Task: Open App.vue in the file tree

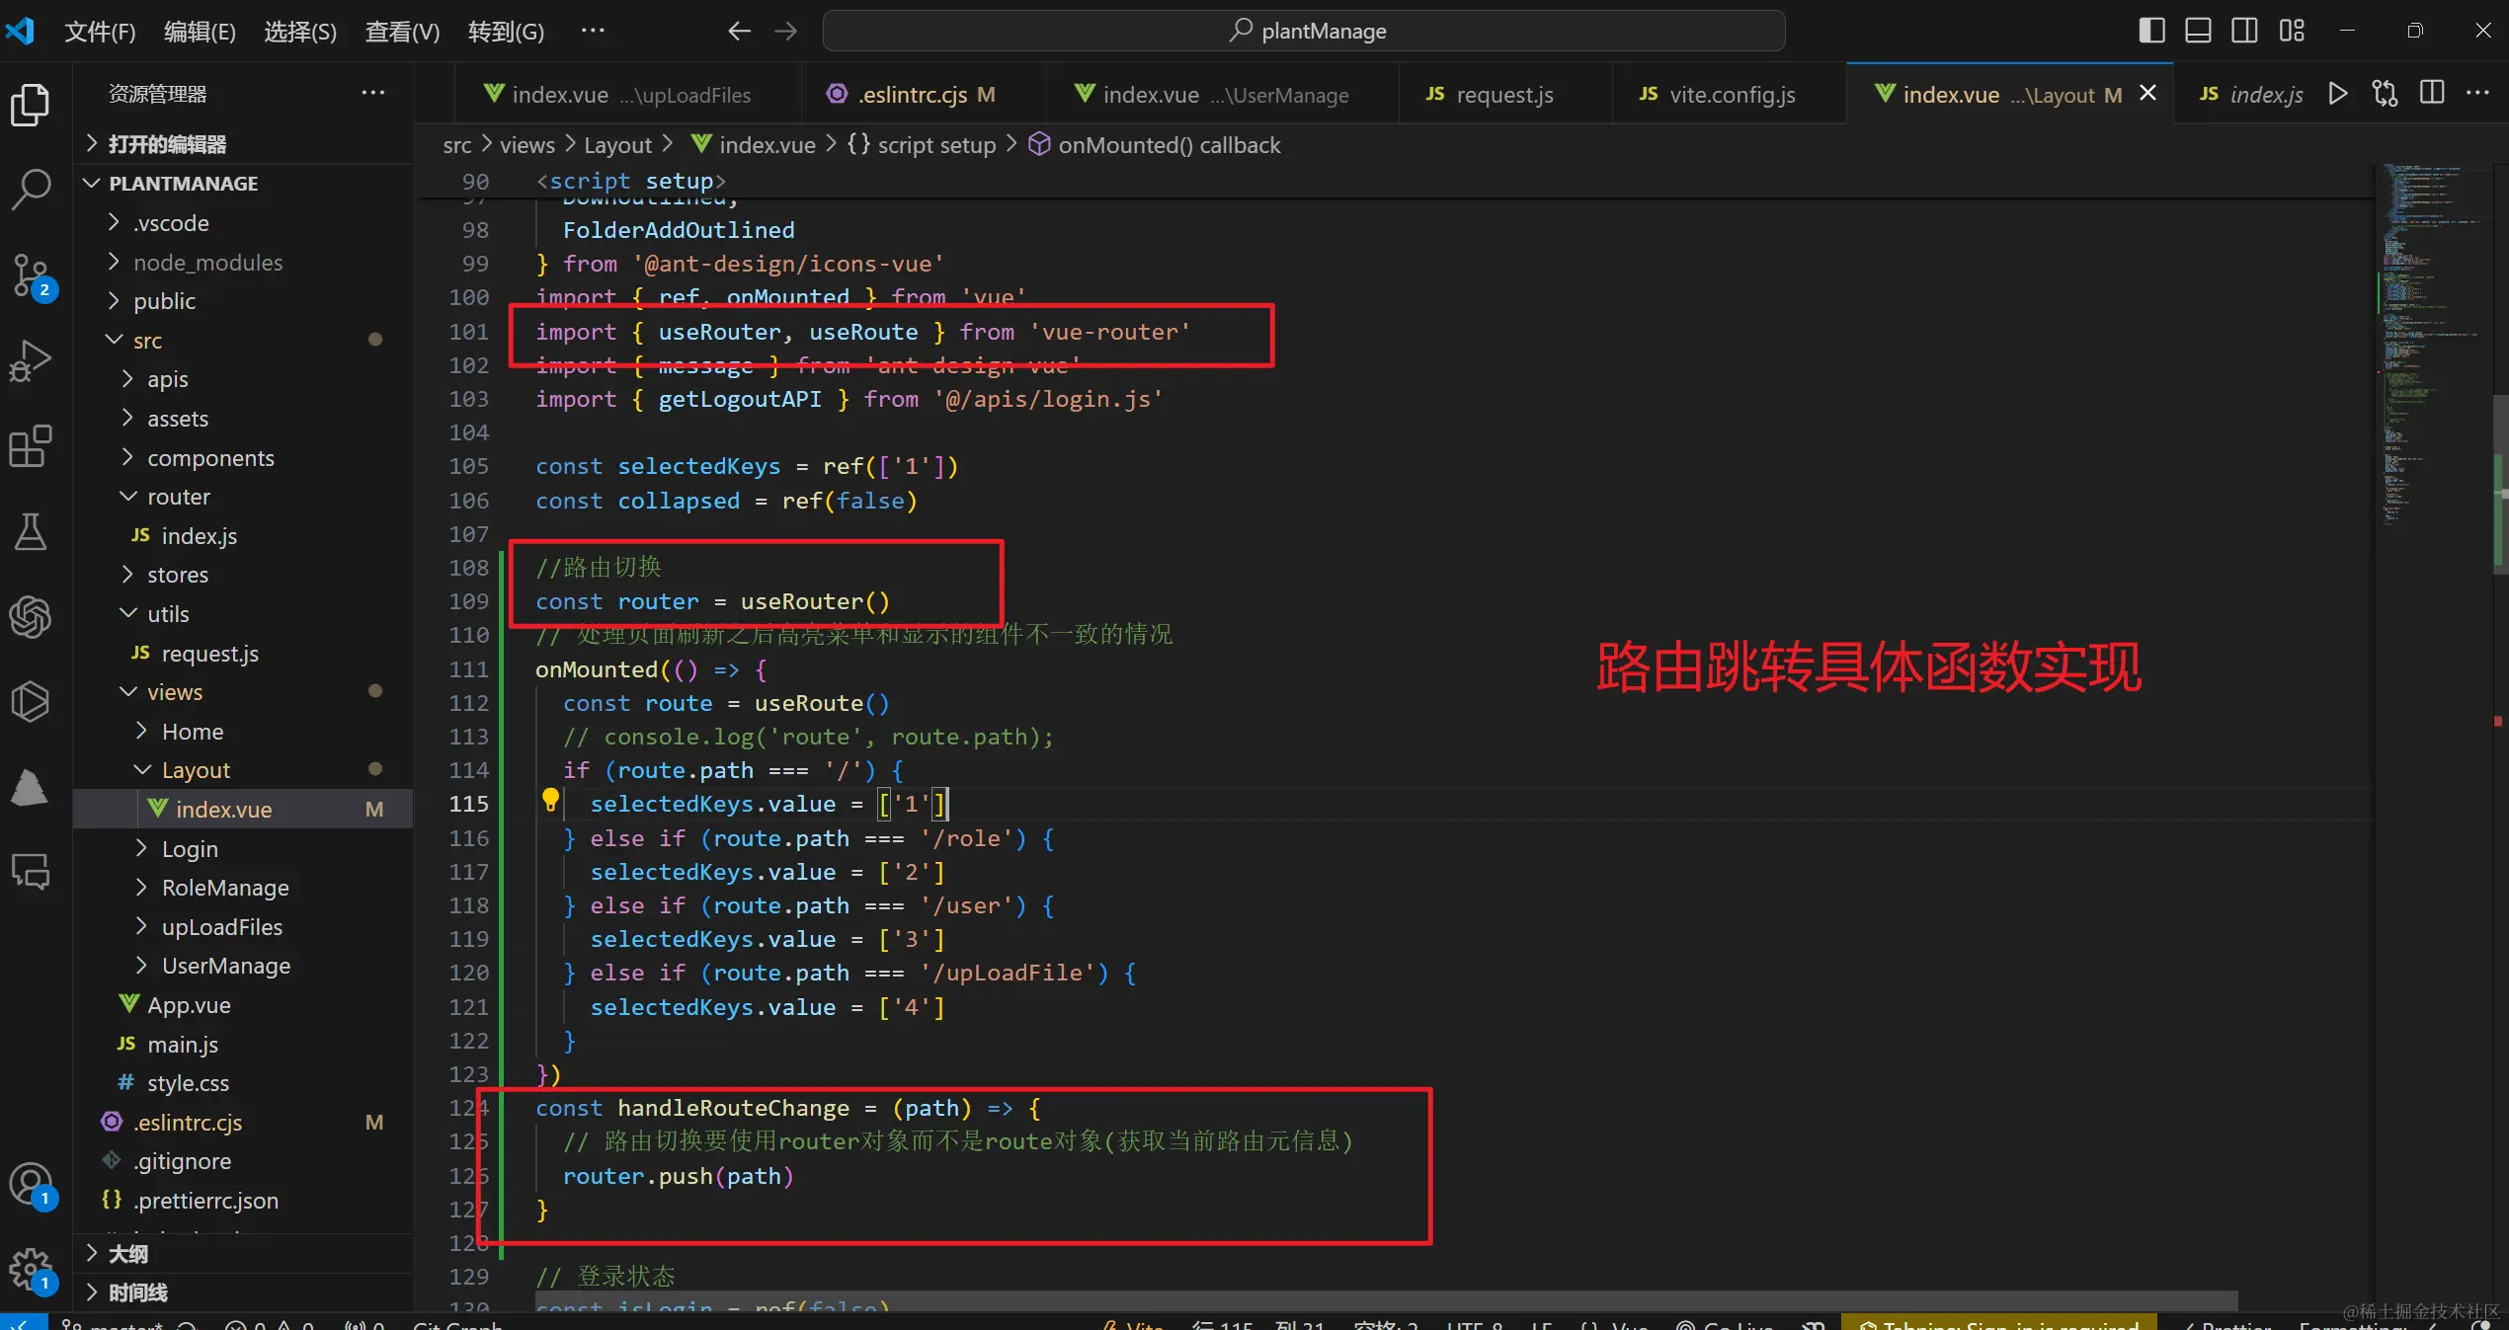Action: point(243,1005)
